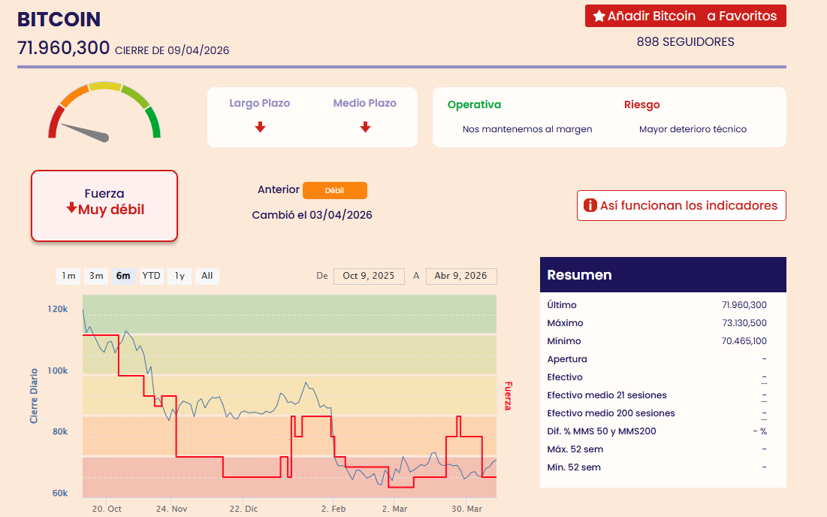Viewport: 827px width, 517px height.
Task: Click Mayor deterioro técnico text
Action: tap(693, 129)
